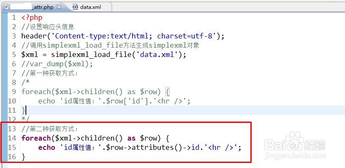Viewport: 345px width, 168px height.
Task: Click the <?php opening tag on line 1
Action: [32, 17]
